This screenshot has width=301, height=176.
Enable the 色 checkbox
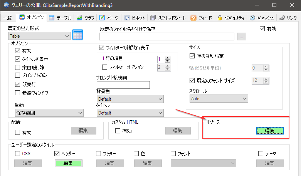(x=136, y=153)
